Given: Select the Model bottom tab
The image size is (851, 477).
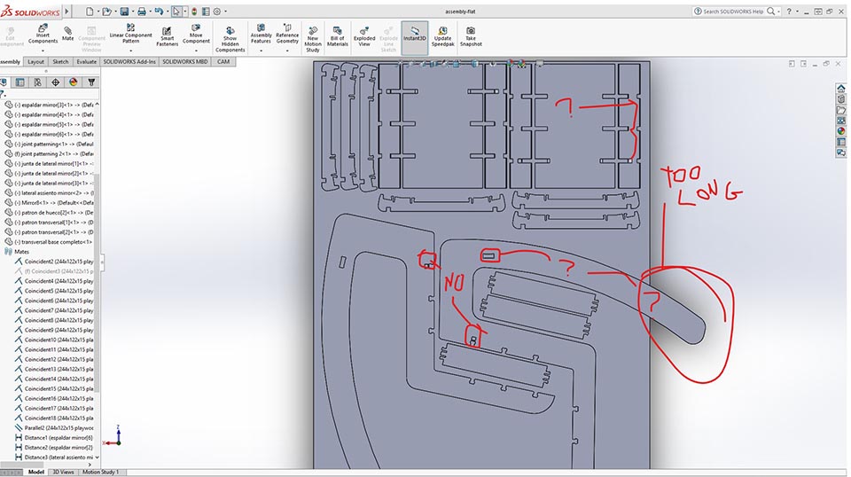Looking at the screenshot, I should [35, 472].
